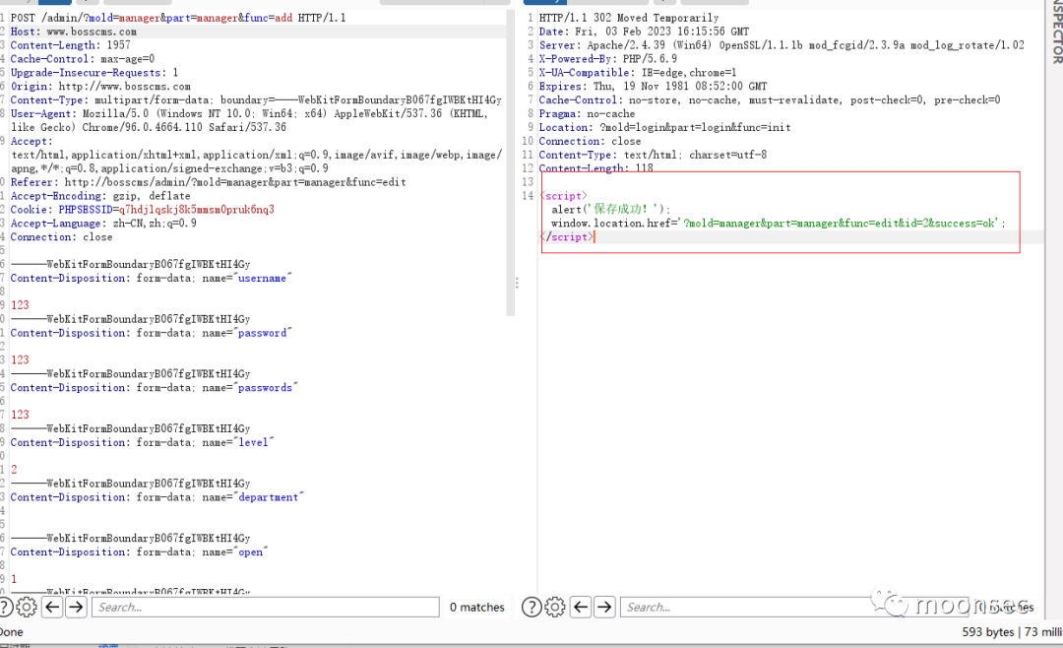Go to previous match in request pane

point(52,607)
